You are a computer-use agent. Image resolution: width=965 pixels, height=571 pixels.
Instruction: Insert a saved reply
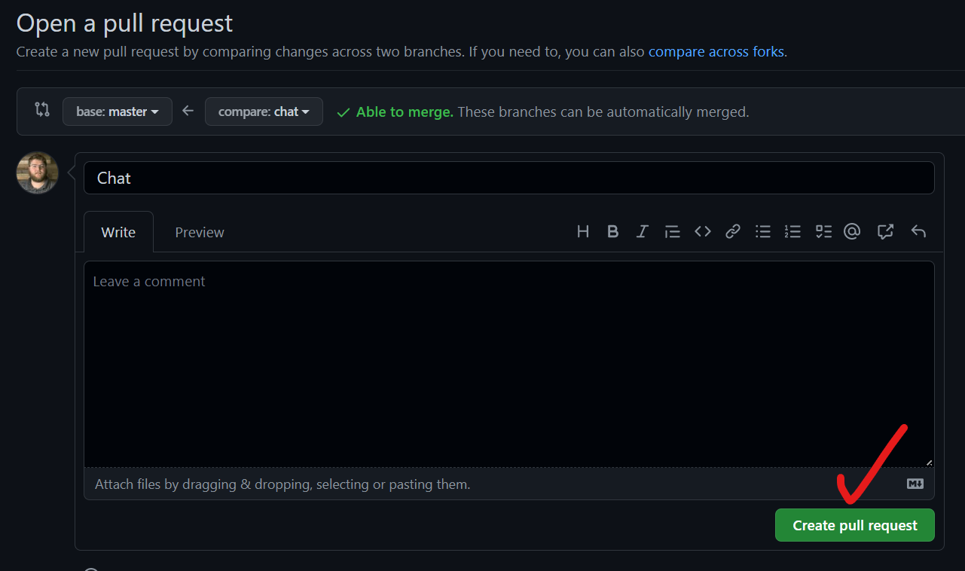918,232
